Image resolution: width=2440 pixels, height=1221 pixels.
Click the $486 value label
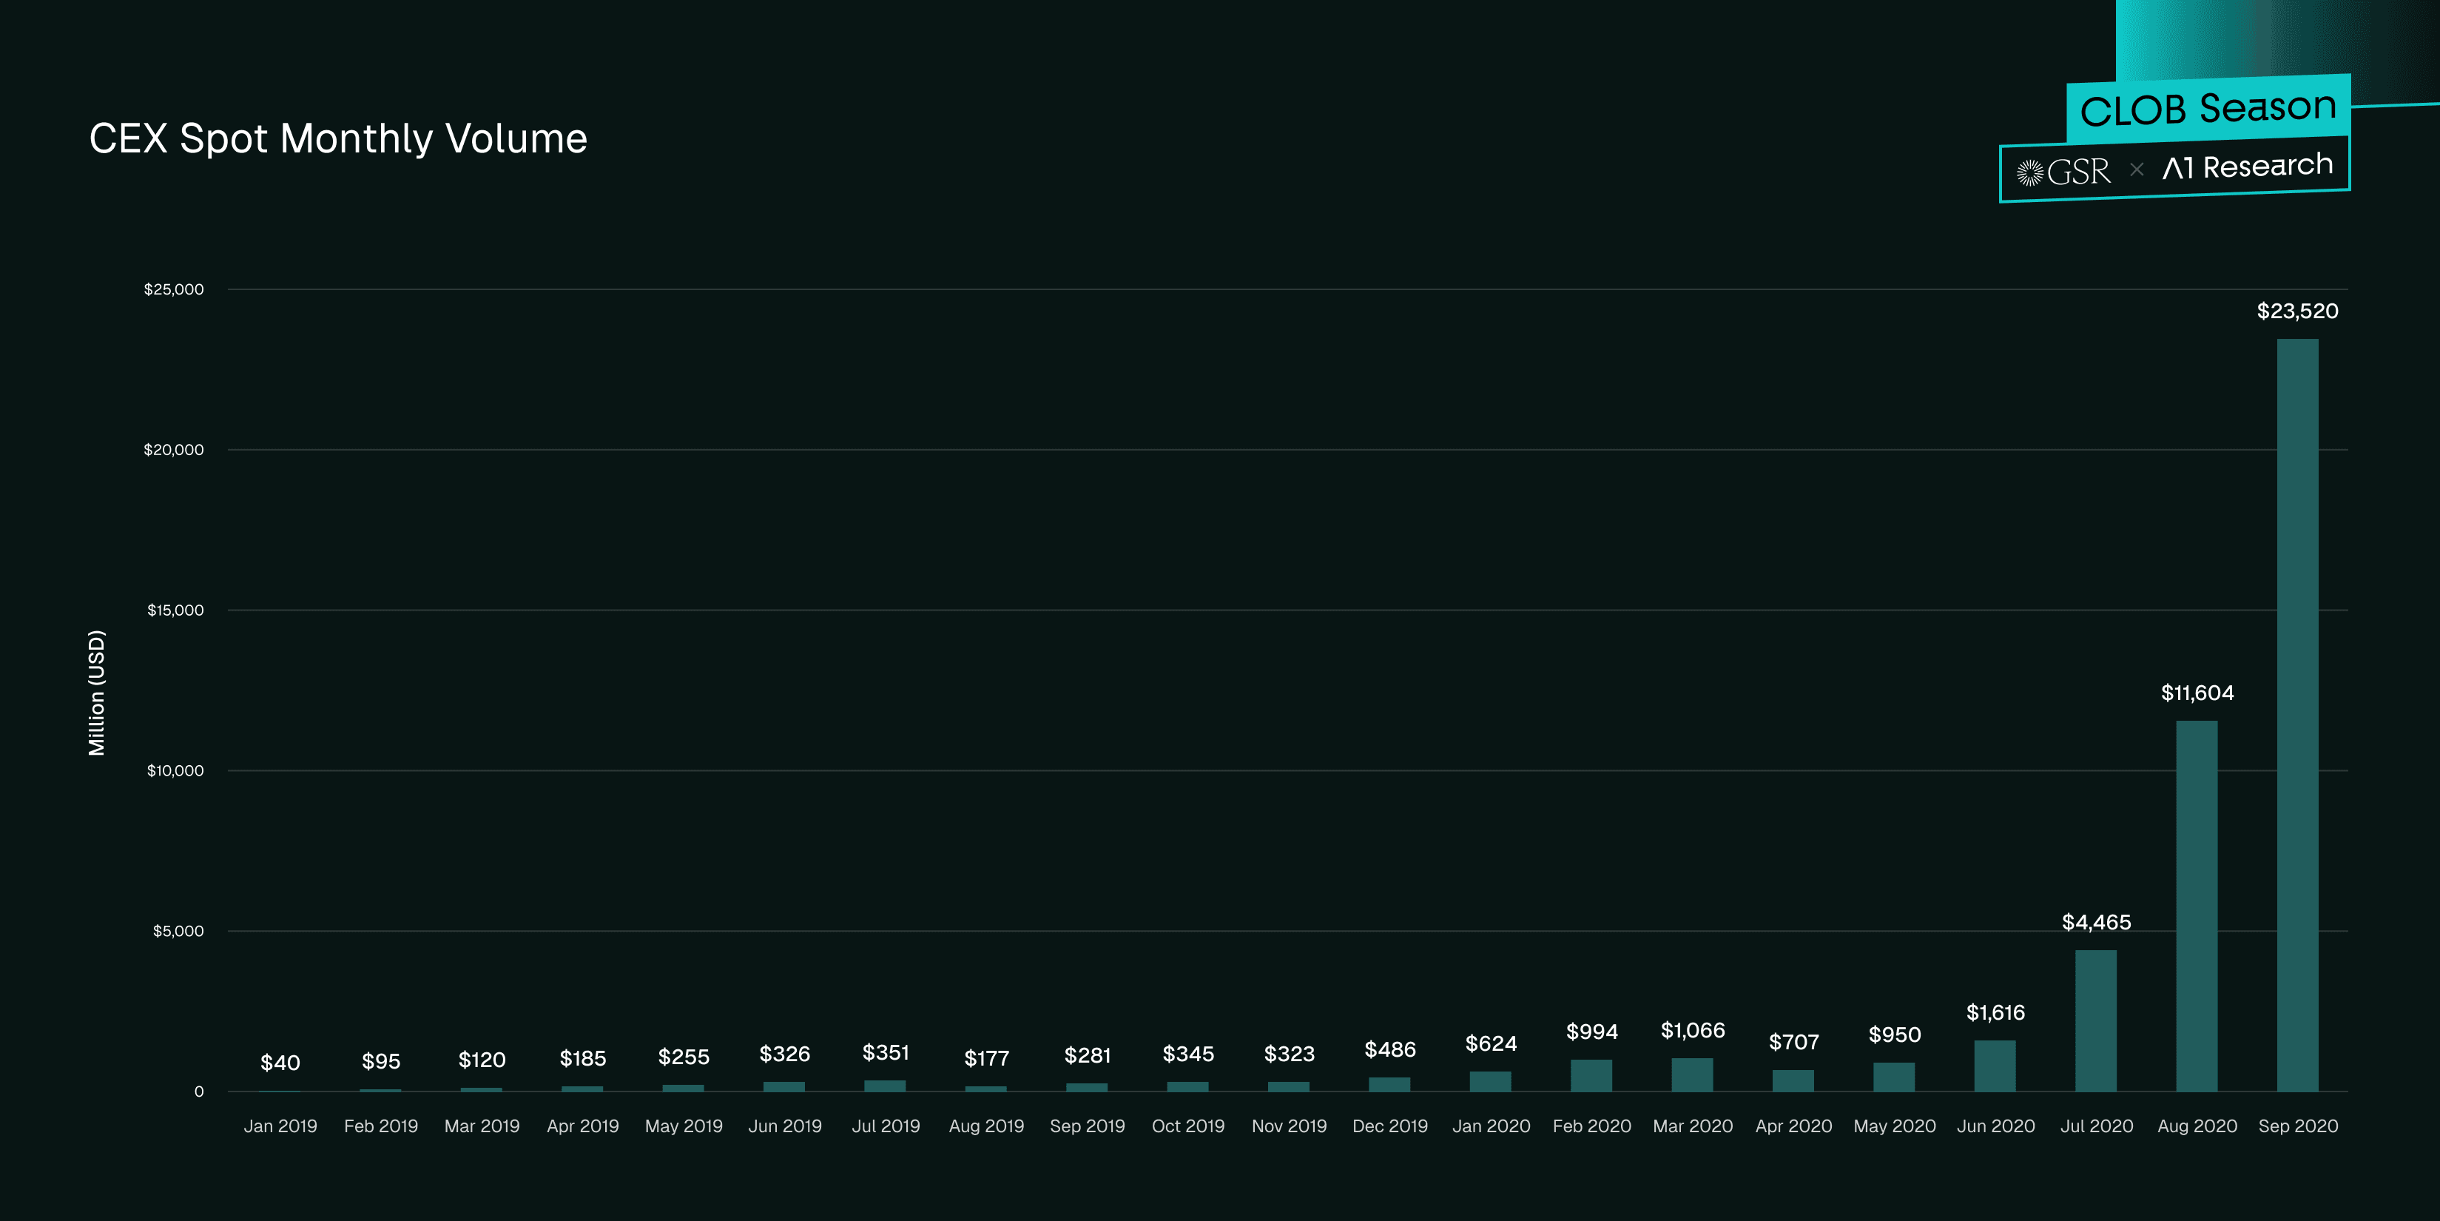click(x=1389, y=1049)
